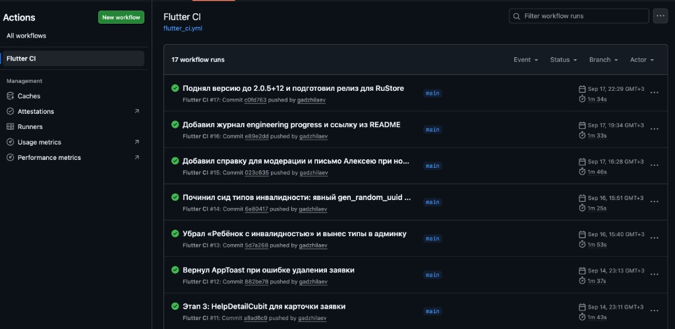675x329 pixels.
Task: Click external link arrow next to Usage metrics
Action: tap(137, 141)
